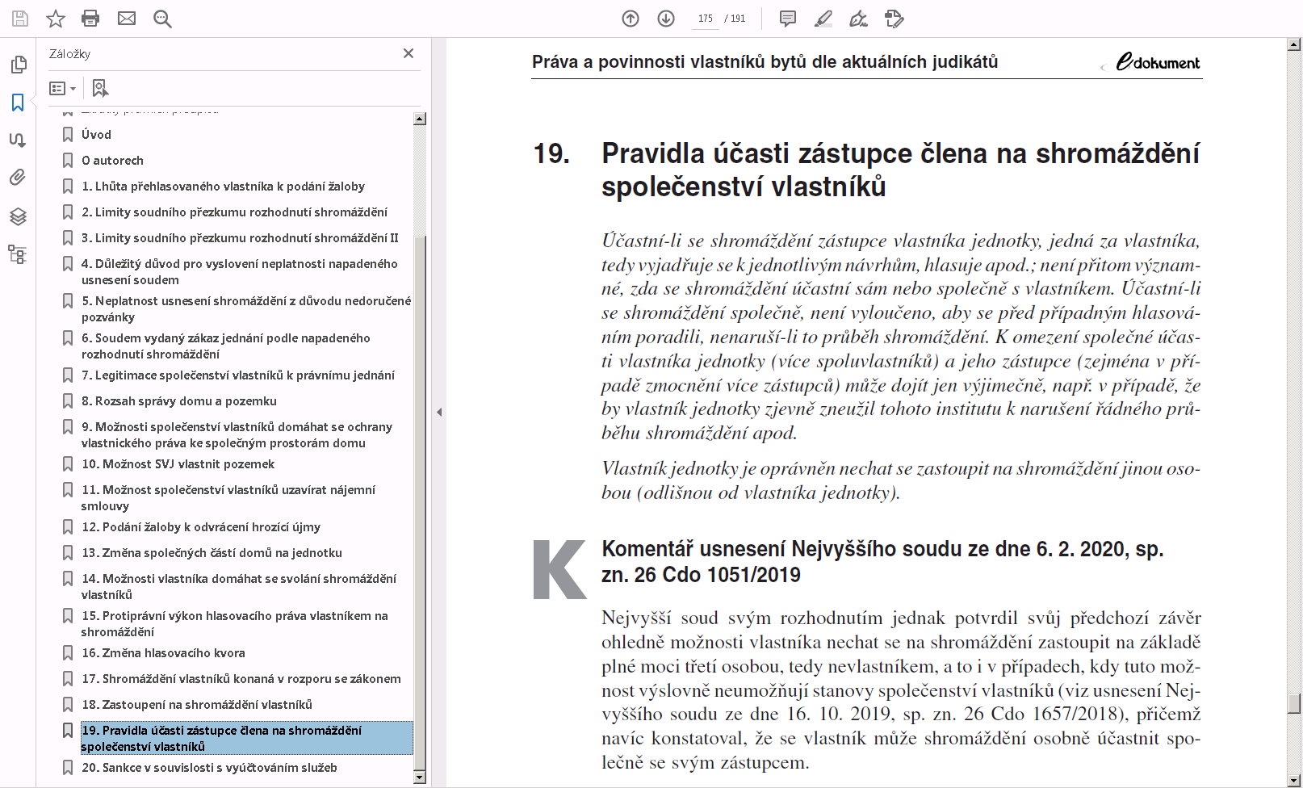Image resolution: width=1303 pixels, height=788 pixels.
Task: Select the highlight text pen tool
Action: [x=823, y=18]
